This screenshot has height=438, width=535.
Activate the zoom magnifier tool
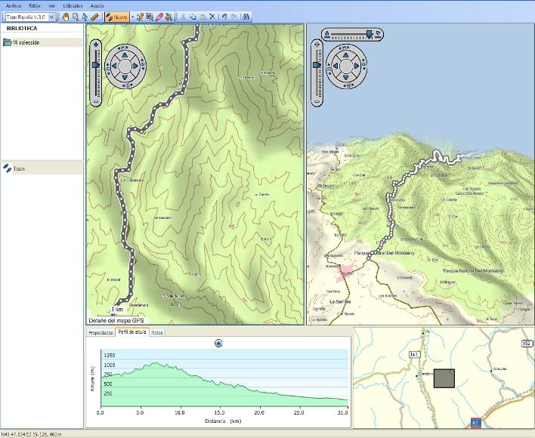[75, 16]
